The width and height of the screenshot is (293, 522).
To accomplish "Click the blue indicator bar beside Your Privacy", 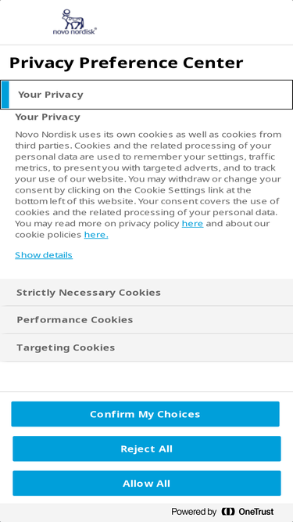I will tap(5, 95).
